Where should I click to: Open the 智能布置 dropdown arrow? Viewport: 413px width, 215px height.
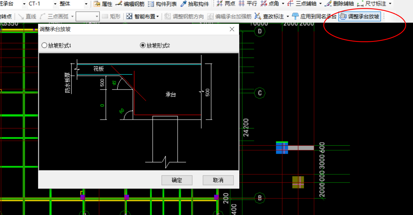click(x=158, y=16)
